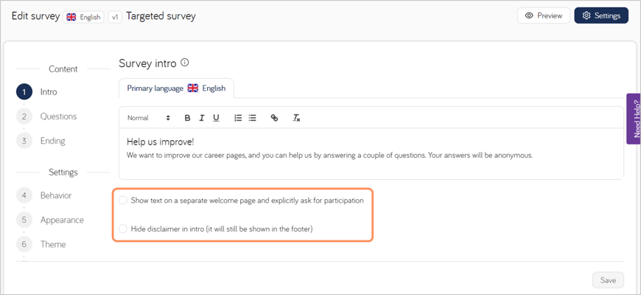Viewport: 641px width, 295px height.
Task: Apply italic formatting in editor
Action: (x=202, y=118)
